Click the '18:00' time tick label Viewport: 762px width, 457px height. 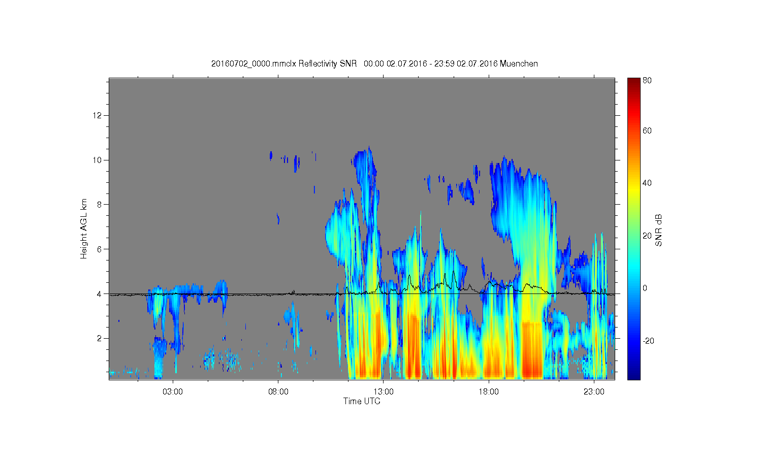click(489, 391)
